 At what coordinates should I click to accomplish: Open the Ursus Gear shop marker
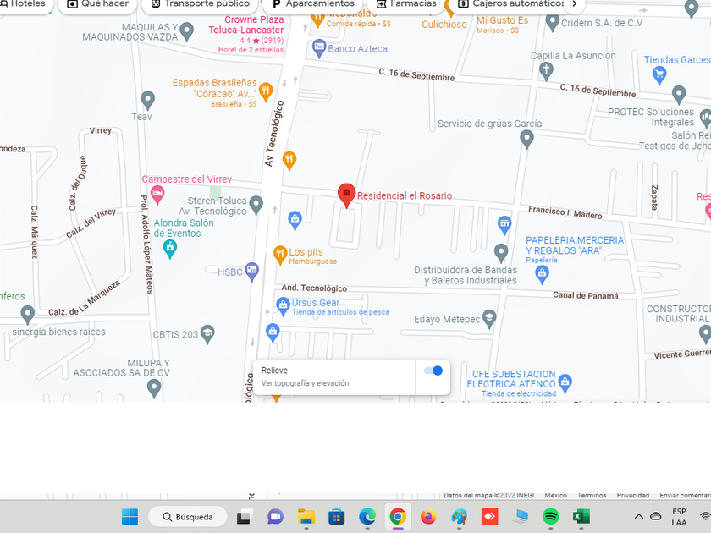(283, 306)
